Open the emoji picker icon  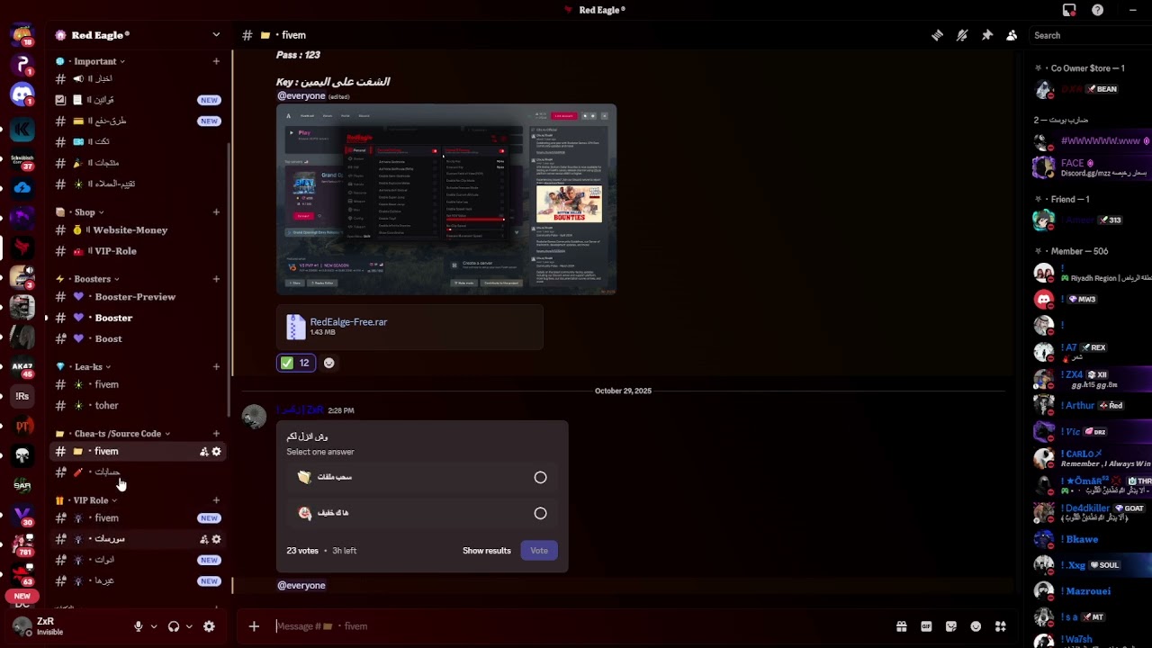coord(976,626)
